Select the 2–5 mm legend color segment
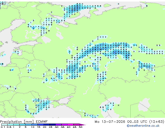Image resolution: width=165 pixels, height=128 pixels. [22, 125]
